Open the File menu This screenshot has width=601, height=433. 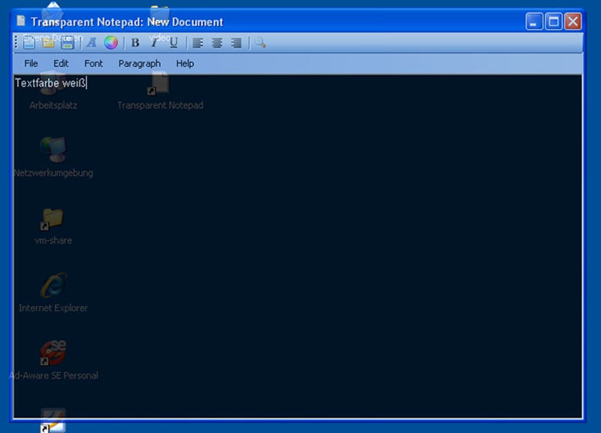point(30,63)
